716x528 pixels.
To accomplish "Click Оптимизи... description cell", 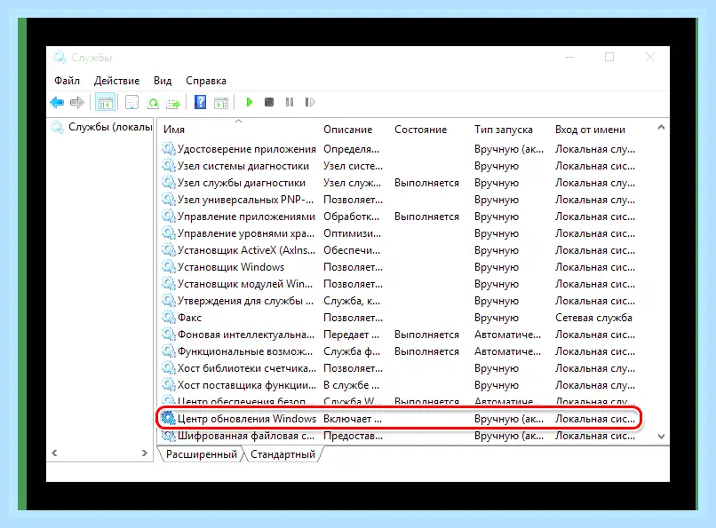I will [352, 233].
